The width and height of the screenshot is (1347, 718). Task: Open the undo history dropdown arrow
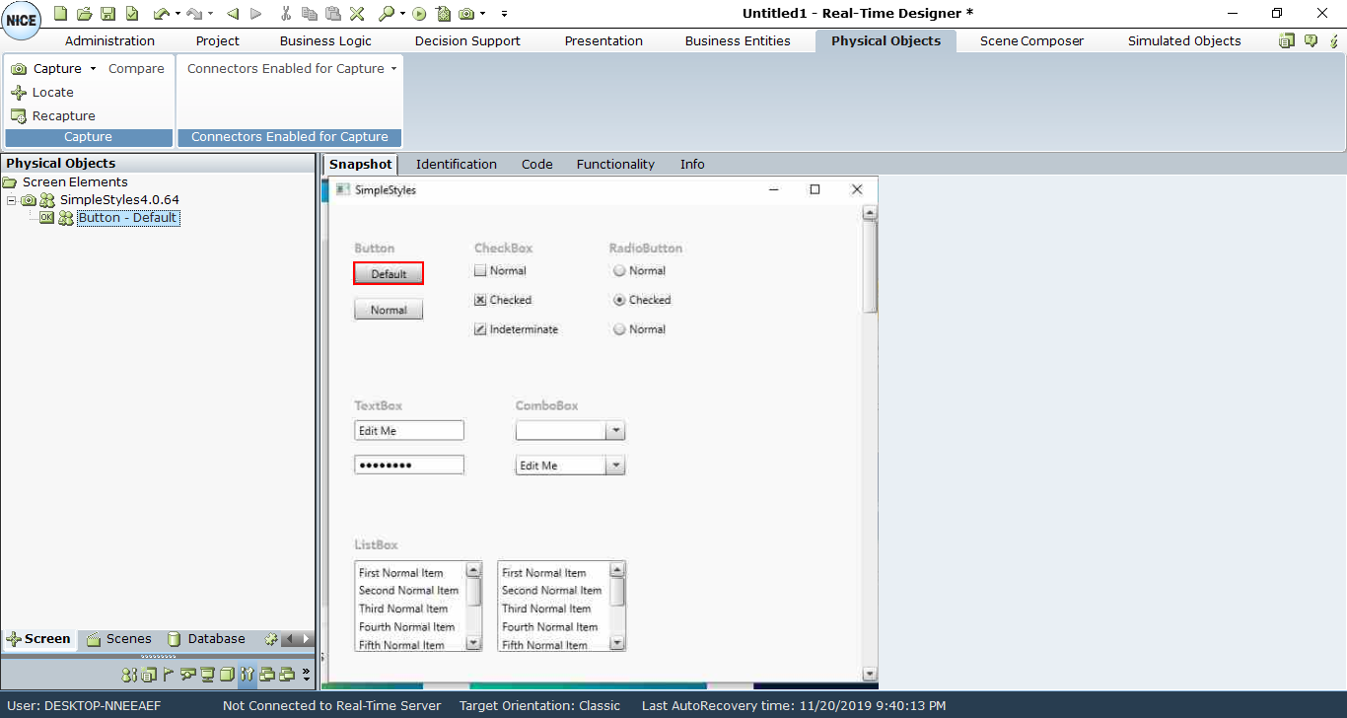(178, 14)
